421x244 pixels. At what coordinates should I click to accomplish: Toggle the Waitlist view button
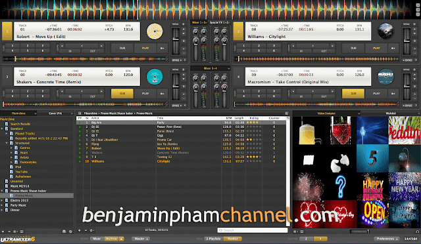[x=232, y=239]
